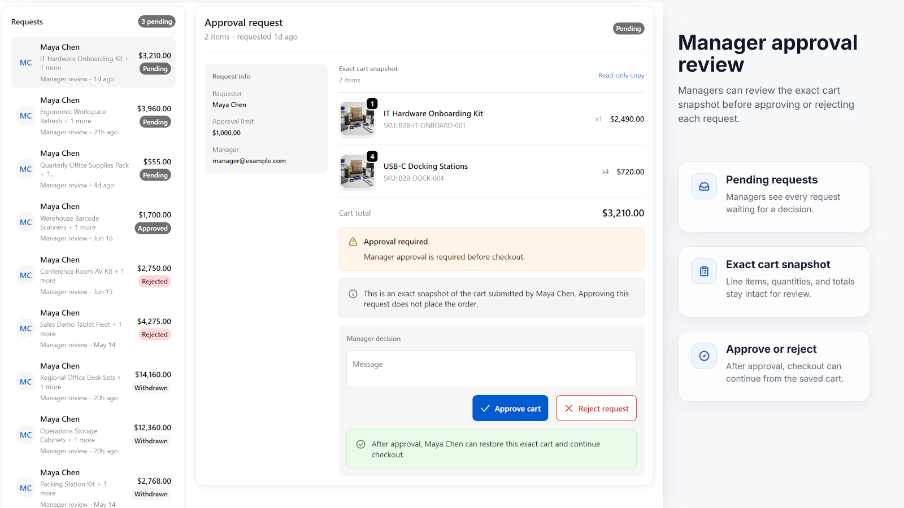Screen dimensions: 904x508
Task: Click the Pending status badge in approval header
Action: (628, 28)
